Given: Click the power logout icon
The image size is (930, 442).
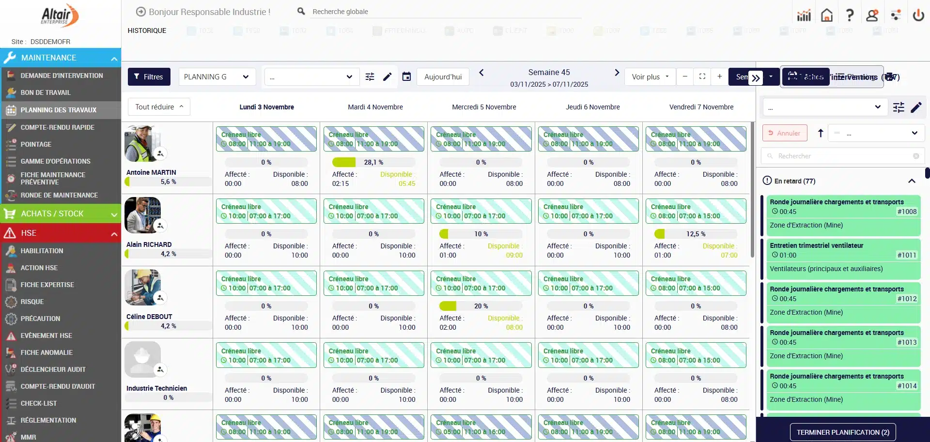Looking at the screenshot, I should pyautogui.click(x=918, y=15).
